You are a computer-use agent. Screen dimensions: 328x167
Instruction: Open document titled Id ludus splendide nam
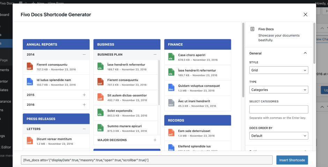click(x=54, y=80)
